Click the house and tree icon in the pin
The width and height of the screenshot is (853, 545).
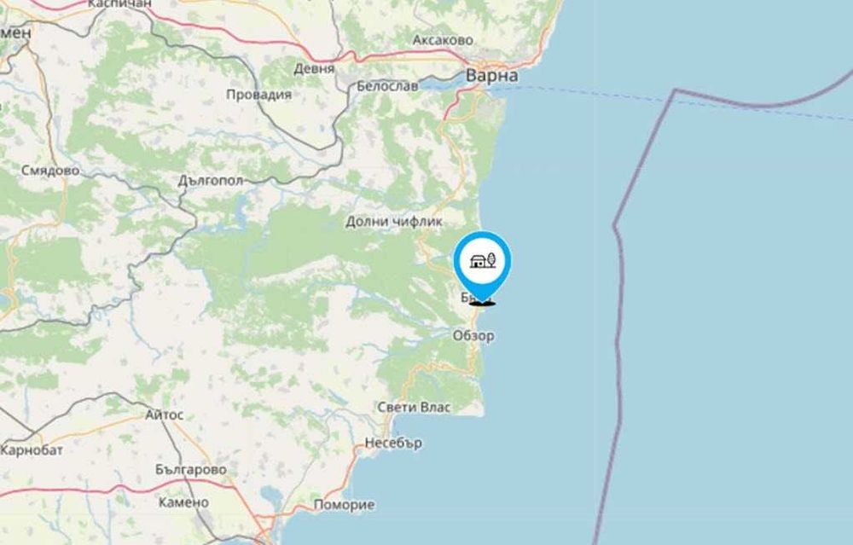click(483, 260)
